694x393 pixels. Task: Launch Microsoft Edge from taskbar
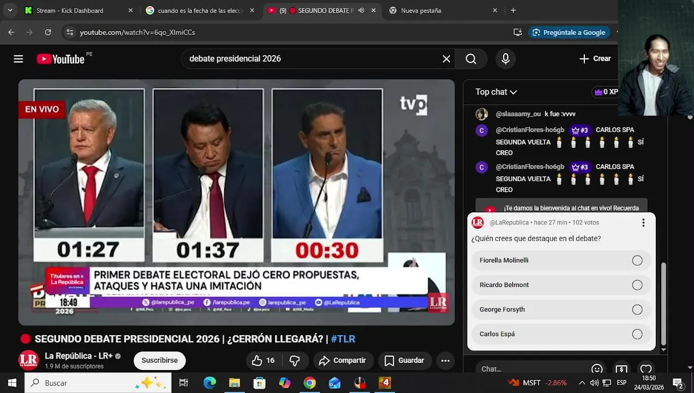(x=210, y=383)
